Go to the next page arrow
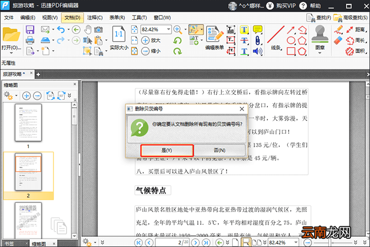 tap(195, 242)
